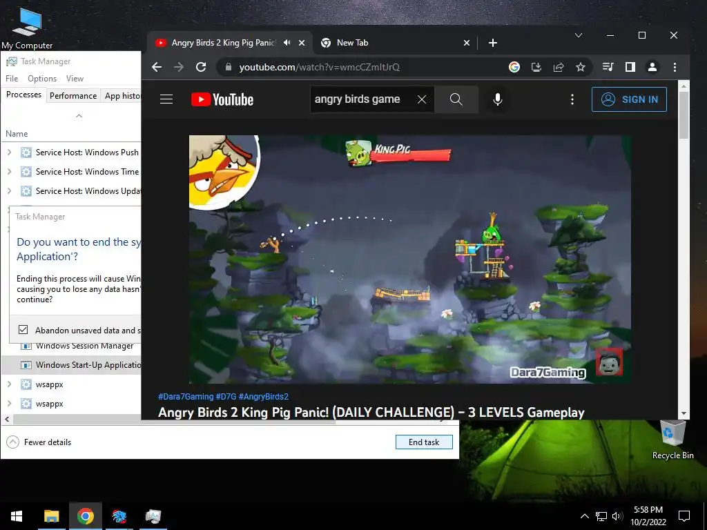Open Chrome media controls icon
The width and height of the screenshot is (707, 530).
click(608, 67)
